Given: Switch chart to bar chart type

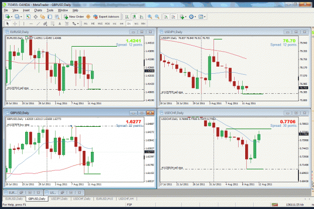Looking at the screenshot, I should point(127,17).
